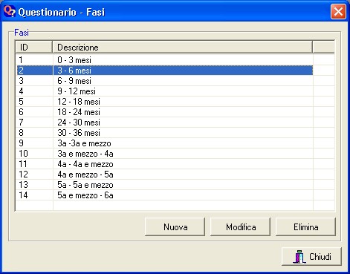
Task: Select the row '6 - 9 mesi'
Action: (x=165, y=81)
